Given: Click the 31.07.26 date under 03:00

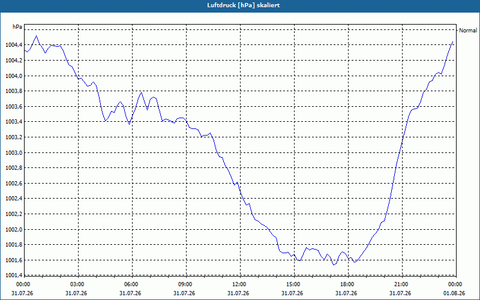Looking at the screenshot, I should 76,293.
